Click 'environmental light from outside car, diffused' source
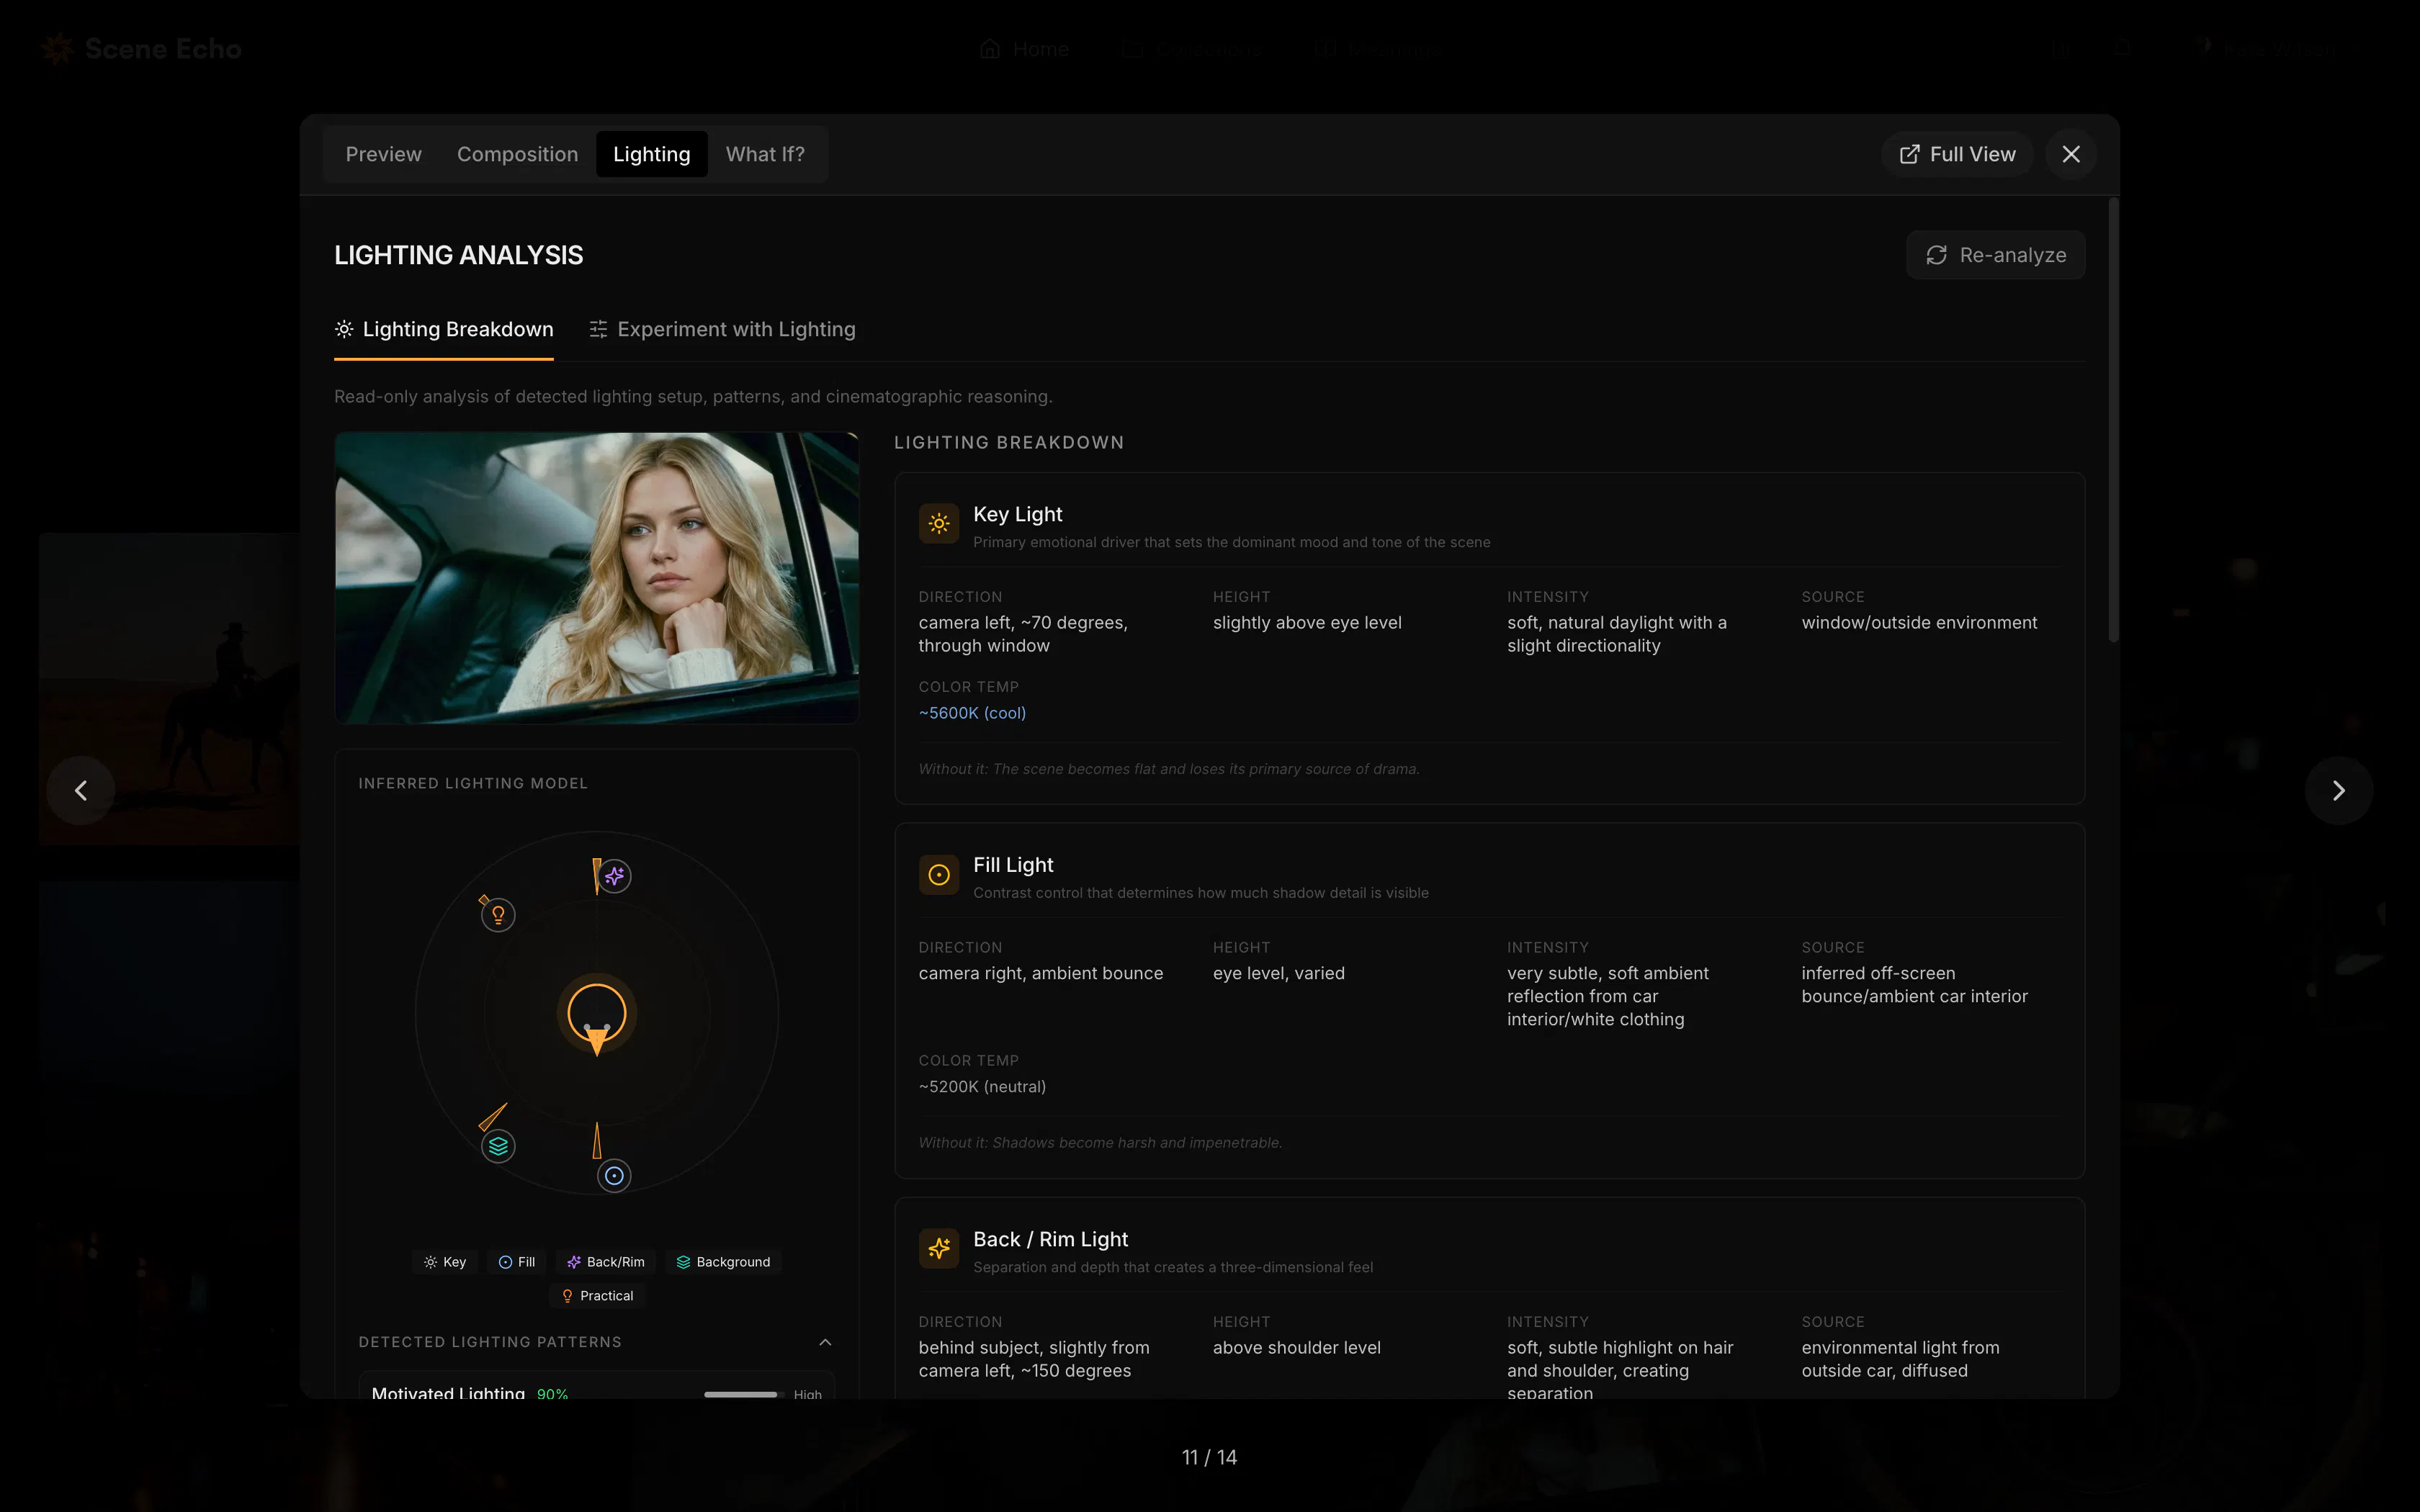The width and height of the screenshot is (2420, 1512). 1900,1359
